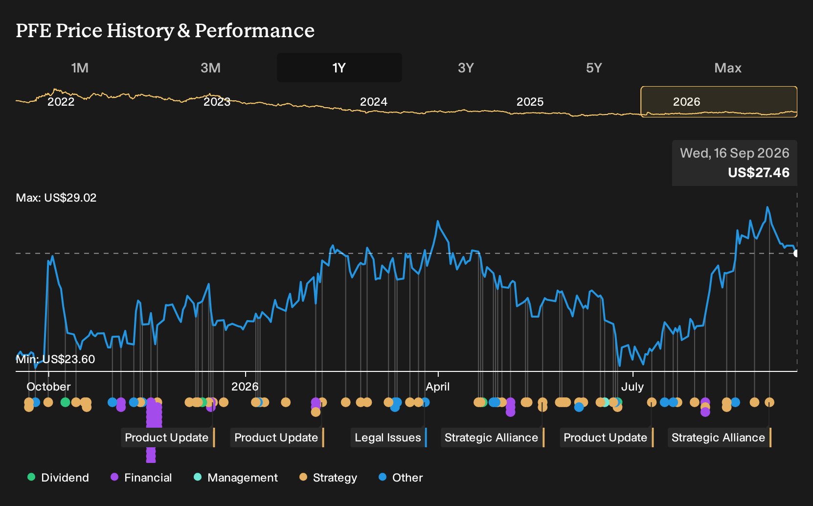Click the purple Financial legend dot

114,477
